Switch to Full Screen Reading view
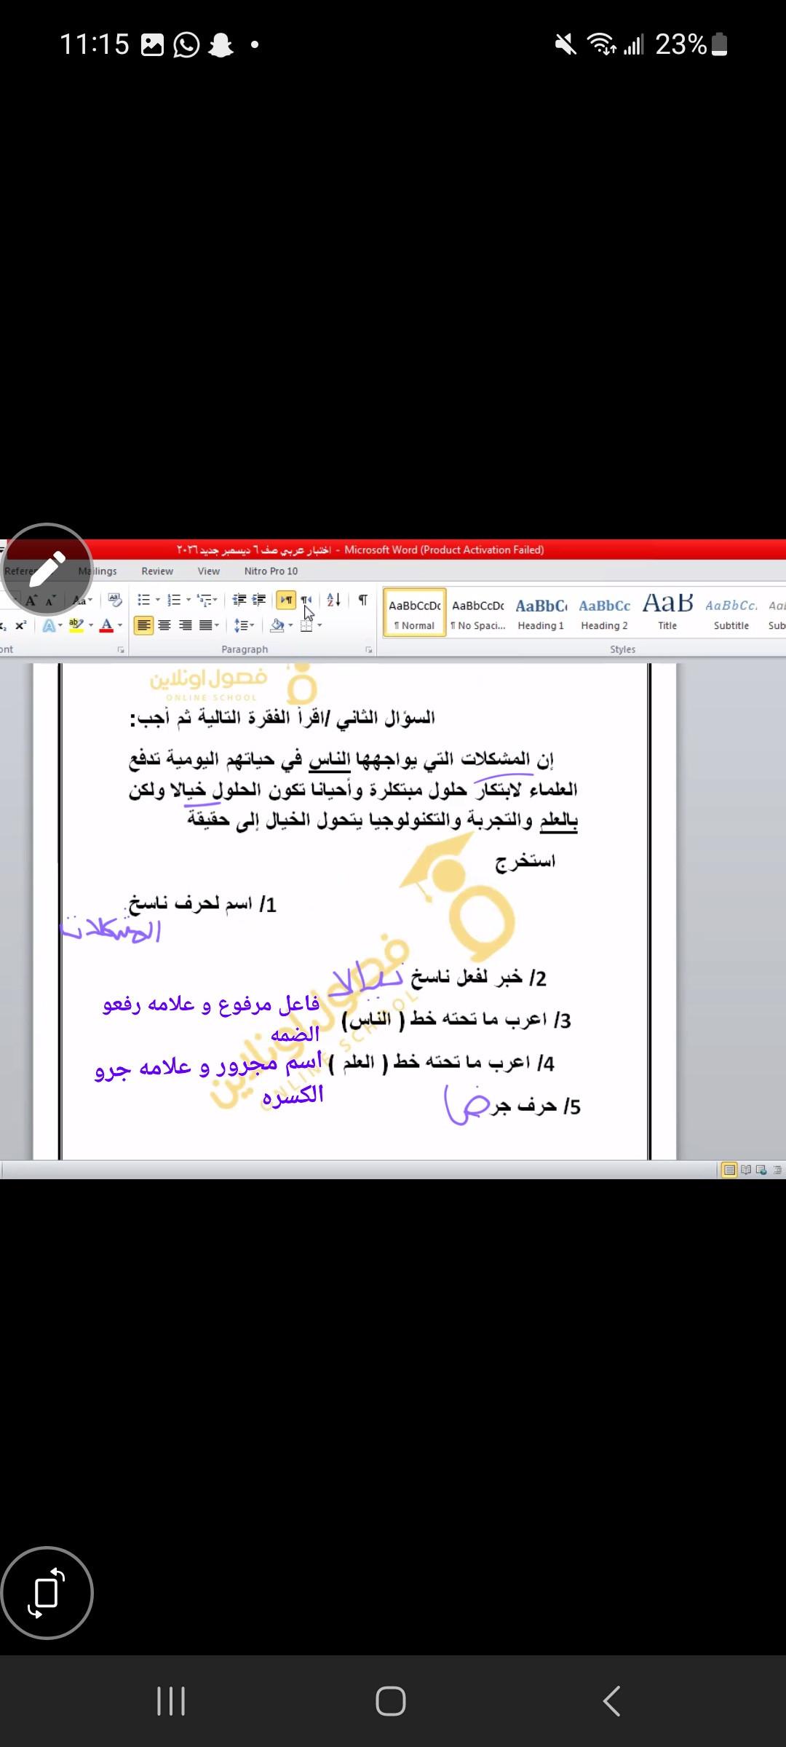The image size is (786, 1747). pos(745,1170)
